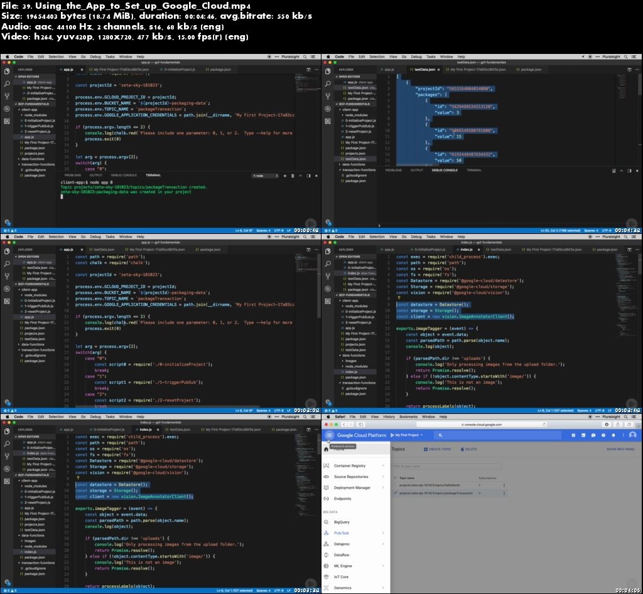Click the Google Cloud Platform search bar
This screenshot has height=594, width=643.
pyautogui.click(x=498, y=435)
